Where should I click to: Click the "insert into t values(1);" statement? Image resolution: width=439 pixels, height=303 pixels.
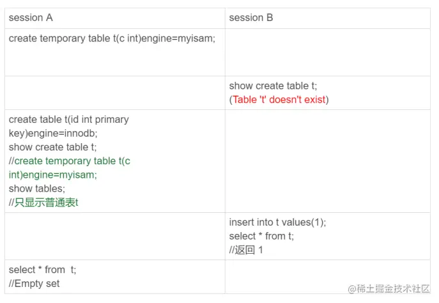tap(277, 222)
